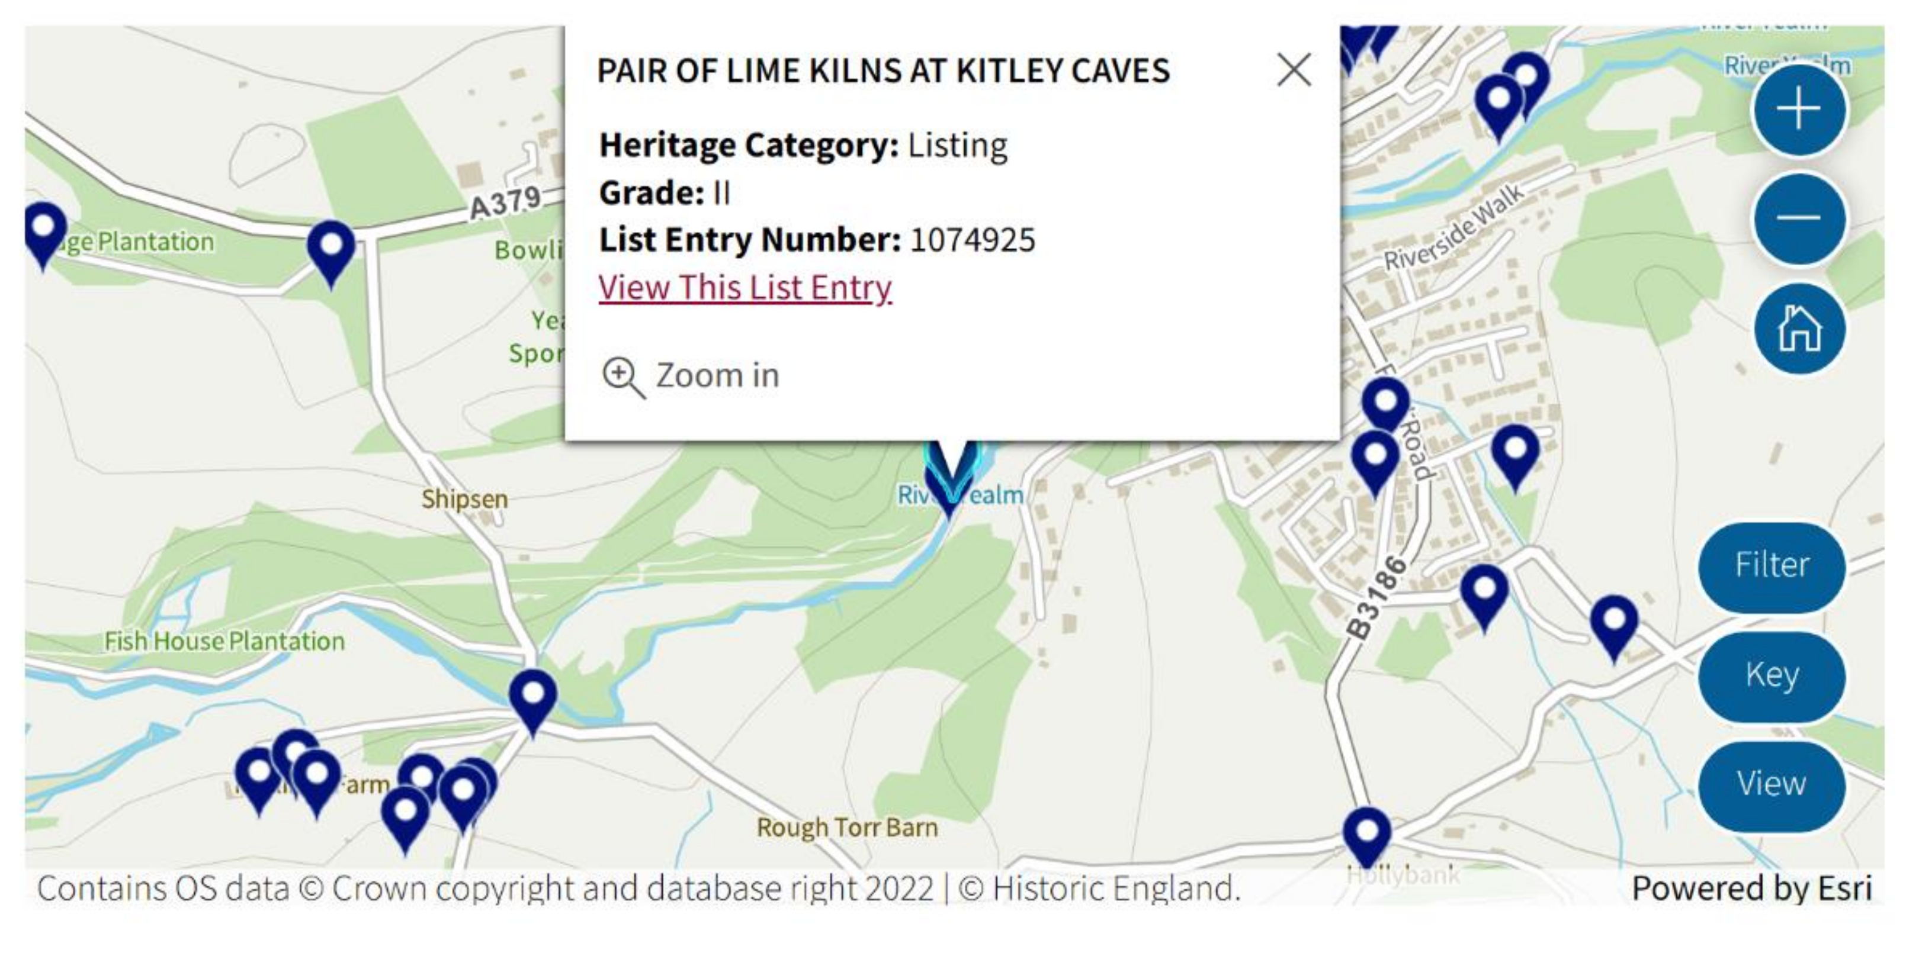Click the map pin near Fish House Plantation bridge
The width and height of the screenshot is (1919, 959).
pos(532,697)
